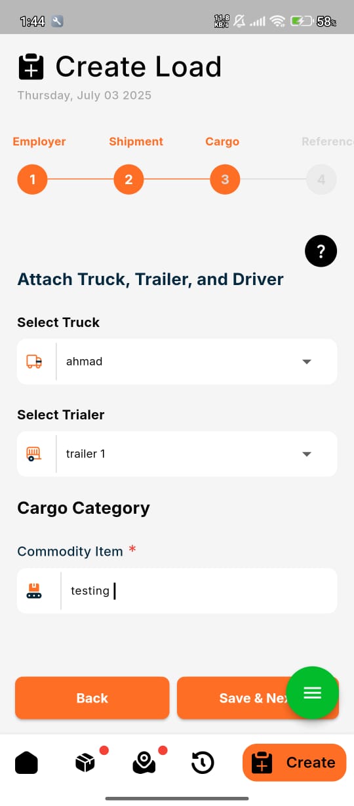Jump to step 2 Shipment circle
The width and height of the screenshot is (354, 806).
point(128,180)
